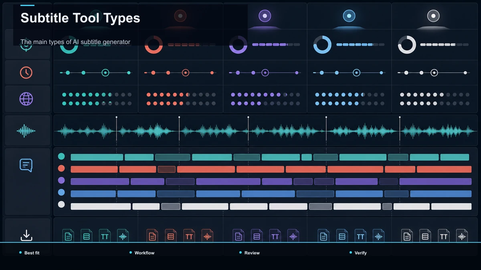Open the teal audio waveform sidebar icon
The image size is (481, 270).
coord(26,131)
